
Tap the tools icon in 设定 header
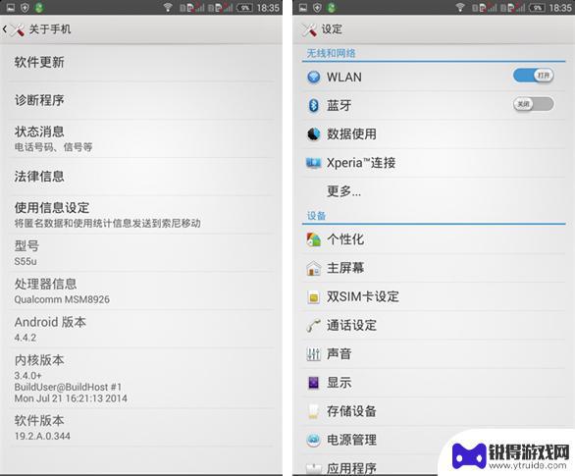[x=309, y=29]
